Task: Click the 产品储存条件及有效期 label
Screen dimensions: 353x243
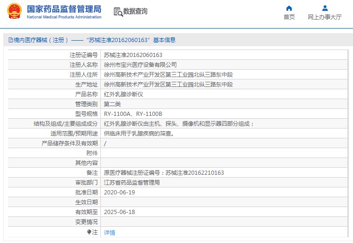Action: pos(70,143)
